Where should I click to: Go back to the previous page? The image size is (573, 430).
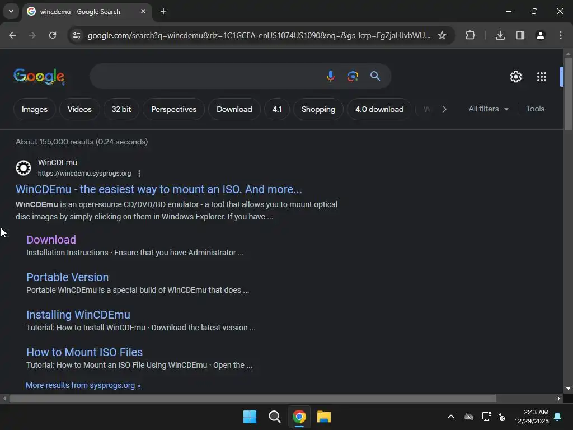point(12,35)
